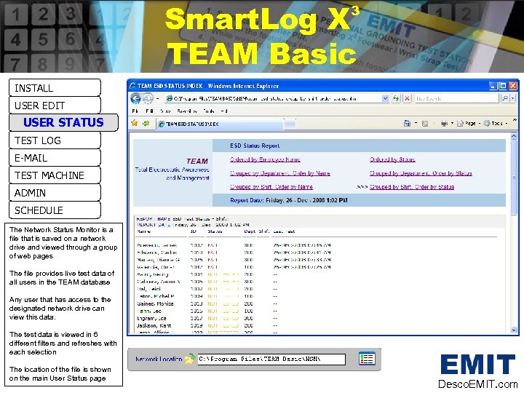Click the Print icon in command bar
This screenshot has height=393, width=524.
tap(444, 124)
